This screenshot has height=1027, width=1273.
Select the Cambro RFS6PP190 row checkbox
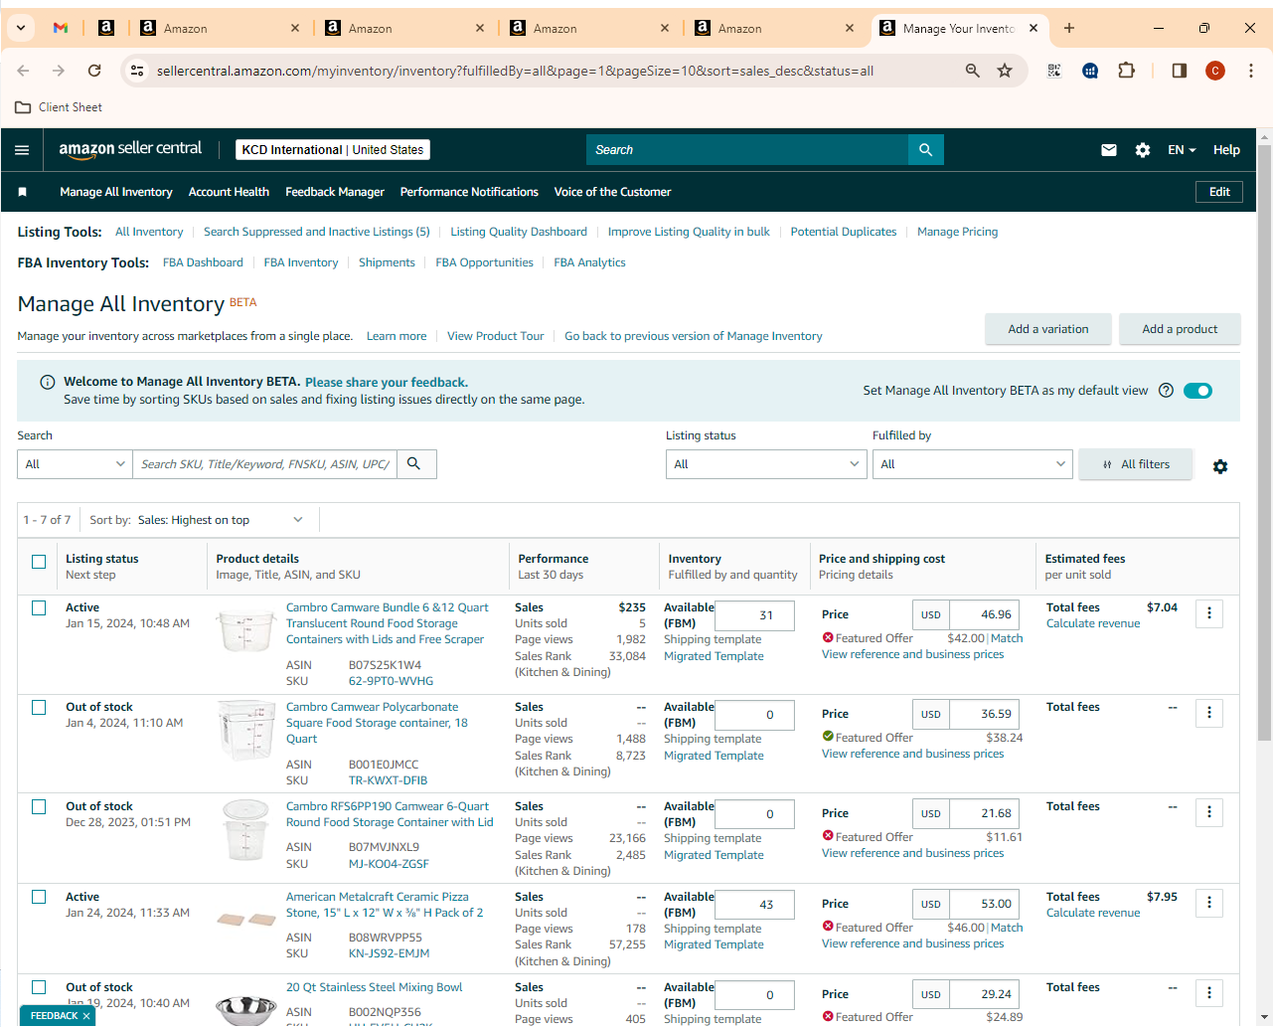(39, 806)
